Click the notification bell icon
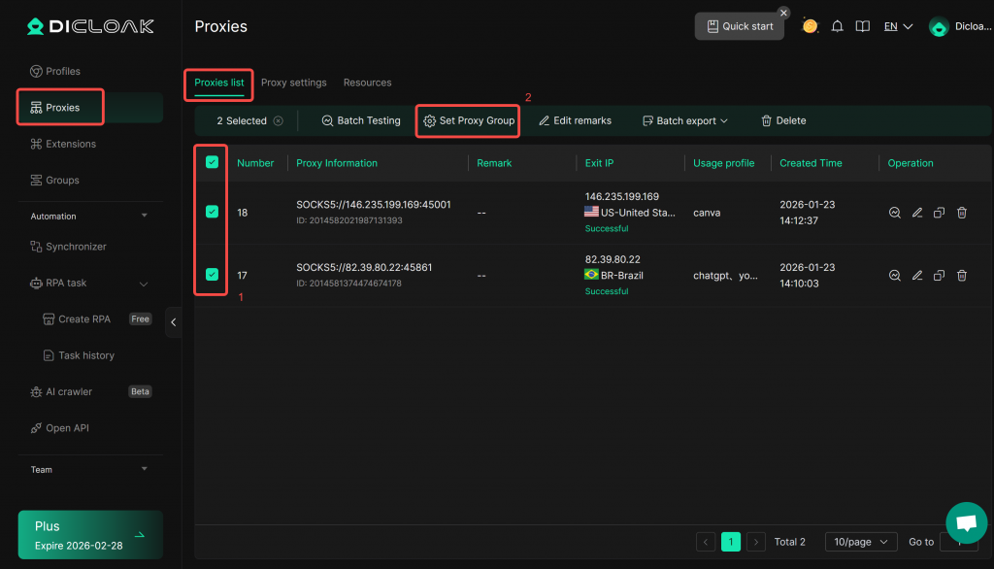 coord(837,26)
